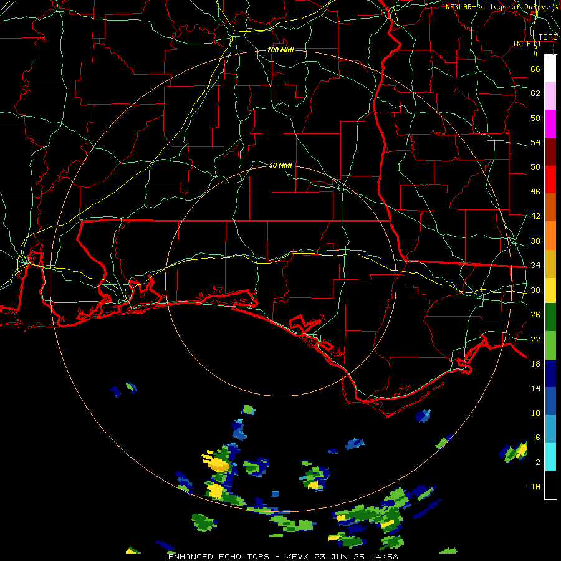Click the "6" legend value
This screenshot has height=561, width=561.
tap(537, 437)
